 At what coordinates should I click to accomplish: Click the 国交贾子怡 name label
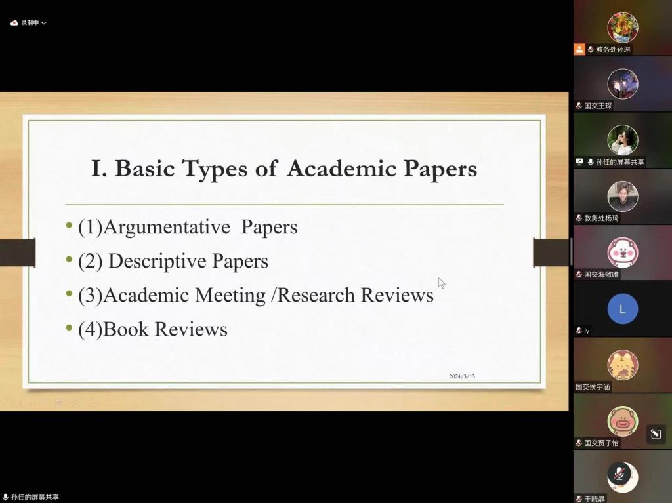coord(601,443)
